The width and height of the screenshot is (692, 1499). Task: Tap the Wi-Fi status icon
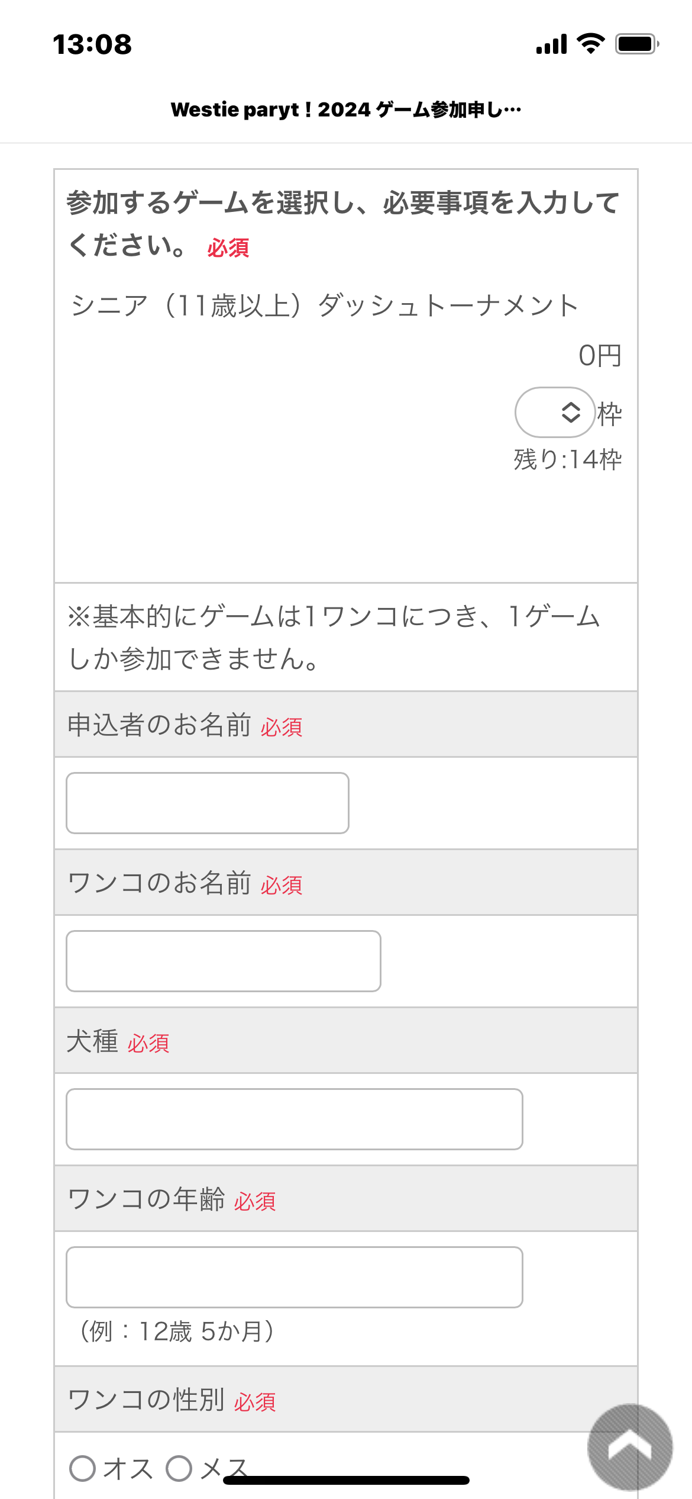[590, 44]
